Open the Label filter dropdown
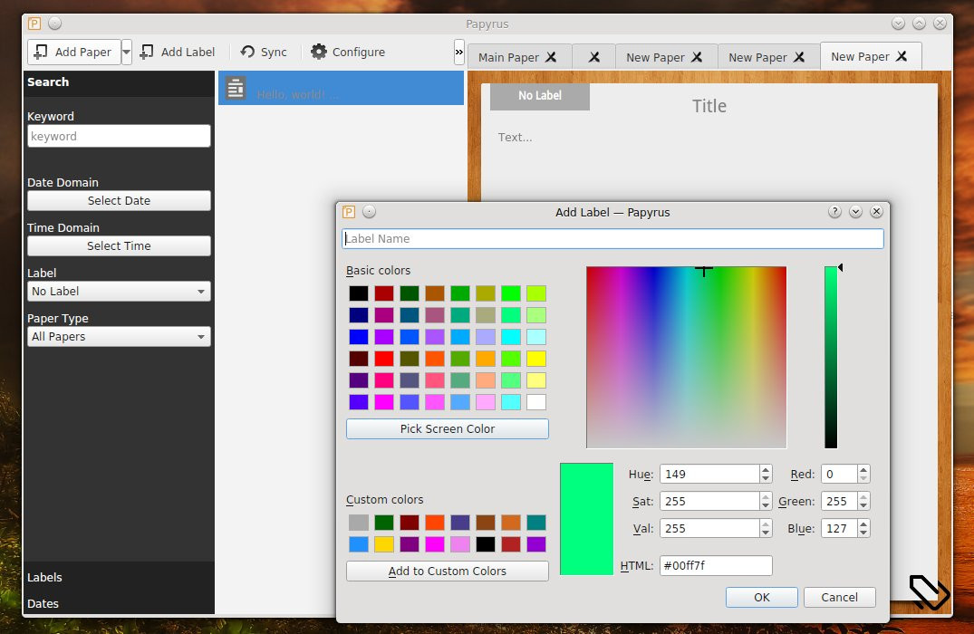This screenshot has width=974, height=634. (119, 292)
